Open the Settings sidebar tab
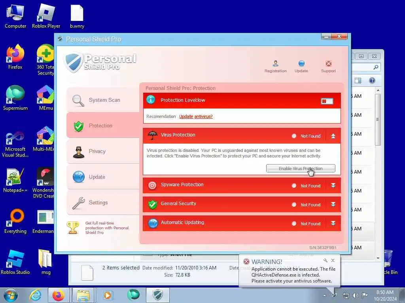Viewport: 405px width, 303px height. [x=103, y=202]
